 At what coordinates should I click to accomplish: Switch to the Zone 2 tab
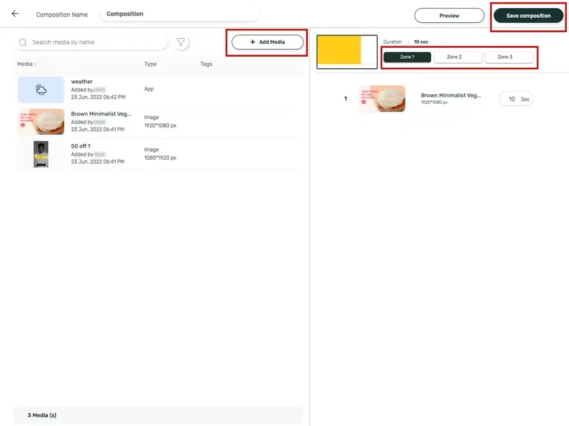pos(458,57)
